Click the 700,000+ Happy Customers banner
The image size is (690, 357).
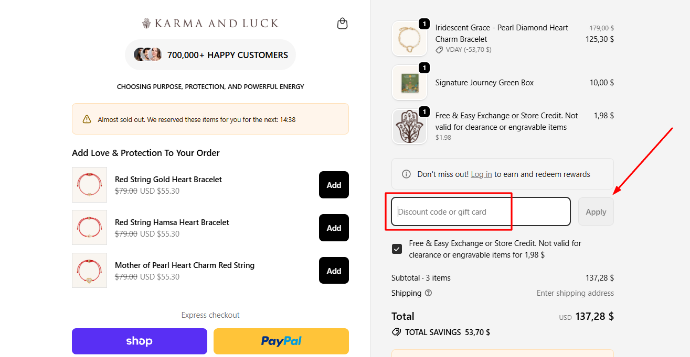click(x=210, y=54)
